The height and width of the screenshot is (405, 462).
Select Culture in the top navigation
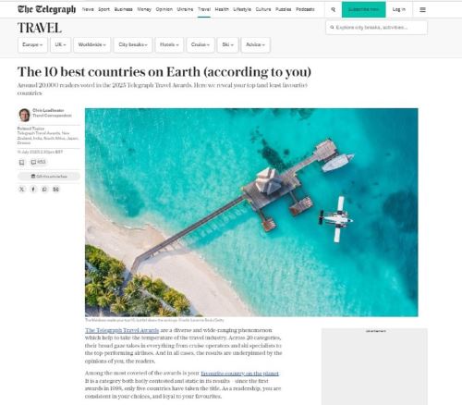(263, 9)
